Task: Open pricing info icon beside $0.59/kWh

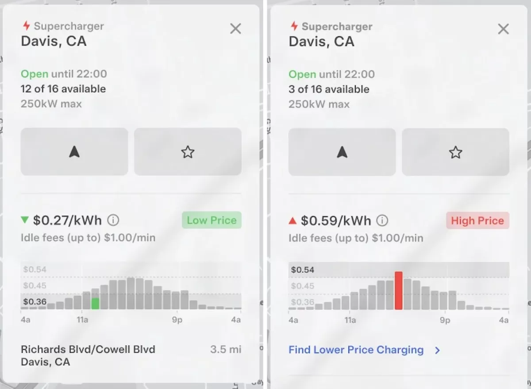Action: pyautogui.click(x=382, y=220)
